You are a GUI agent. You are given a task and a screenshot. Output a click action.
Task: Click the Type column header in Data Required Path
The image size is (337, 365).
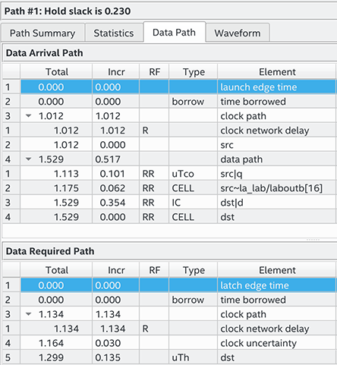(x=194, y=270)
